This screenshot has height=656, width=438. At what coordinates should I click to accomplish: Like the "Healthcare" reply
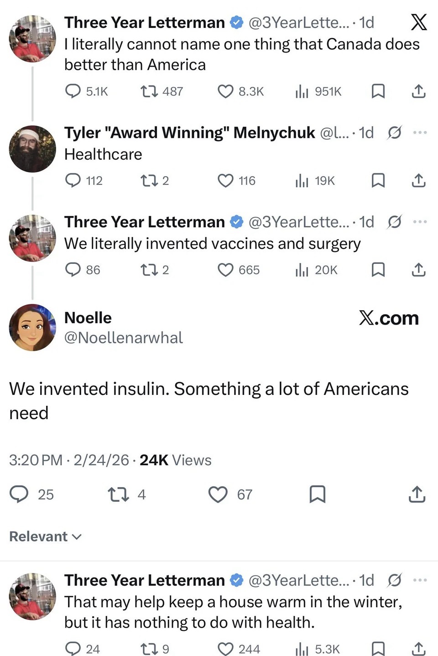(225, 181)
